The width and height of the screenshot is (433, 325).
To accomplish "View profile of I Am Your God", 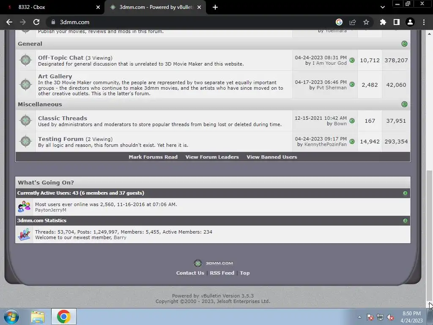I will 329,63.
